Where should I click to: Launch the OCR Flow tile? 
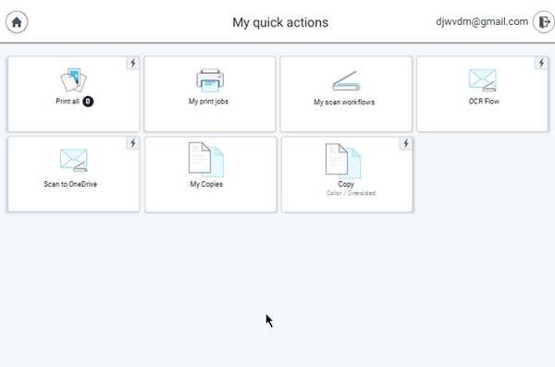(x=483, y=94)
